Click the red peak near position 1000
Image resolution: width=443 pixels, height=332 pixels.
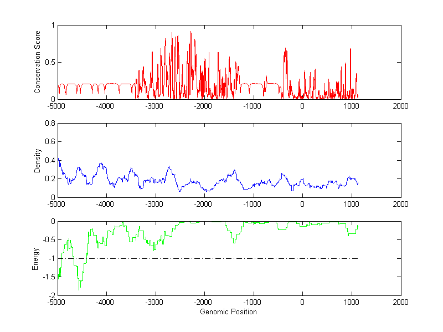pyautogui.click(x=351, y=50)
